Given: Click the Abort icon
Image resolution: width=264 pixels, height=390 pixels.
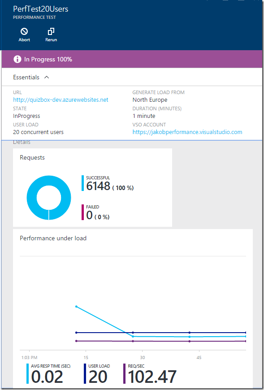Looking at the screenshot, I should [24, 31].
